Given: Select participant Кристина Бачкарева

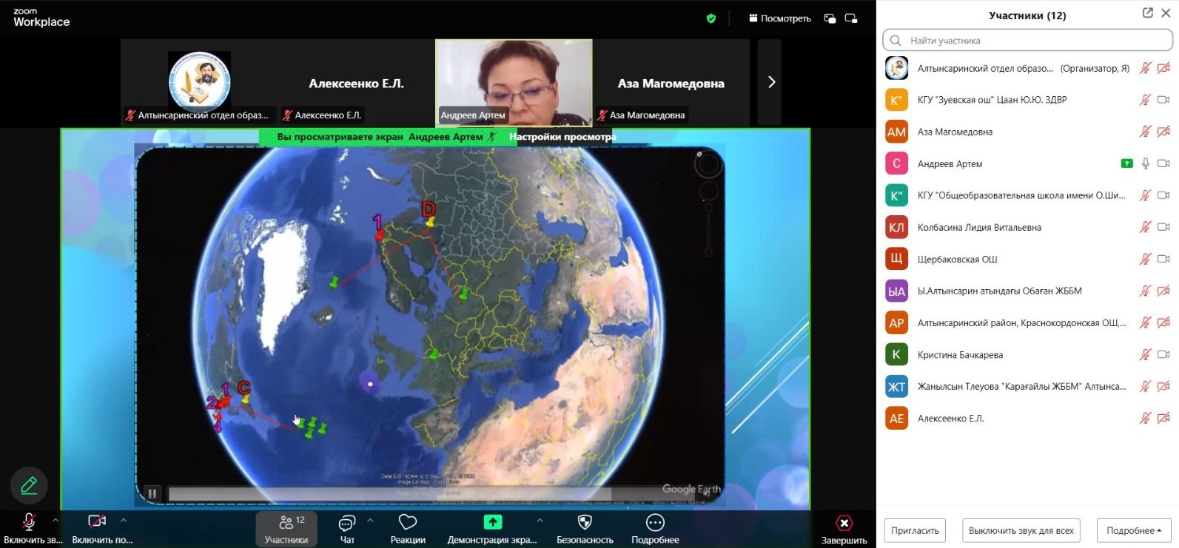Looking at the screenshot, I should [1027, 354].
